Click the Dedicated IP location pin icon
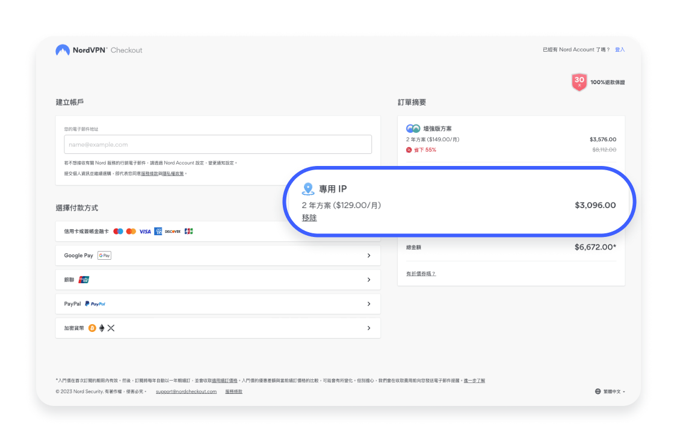This screenshot has width=677, height=442. coord(308,189)
